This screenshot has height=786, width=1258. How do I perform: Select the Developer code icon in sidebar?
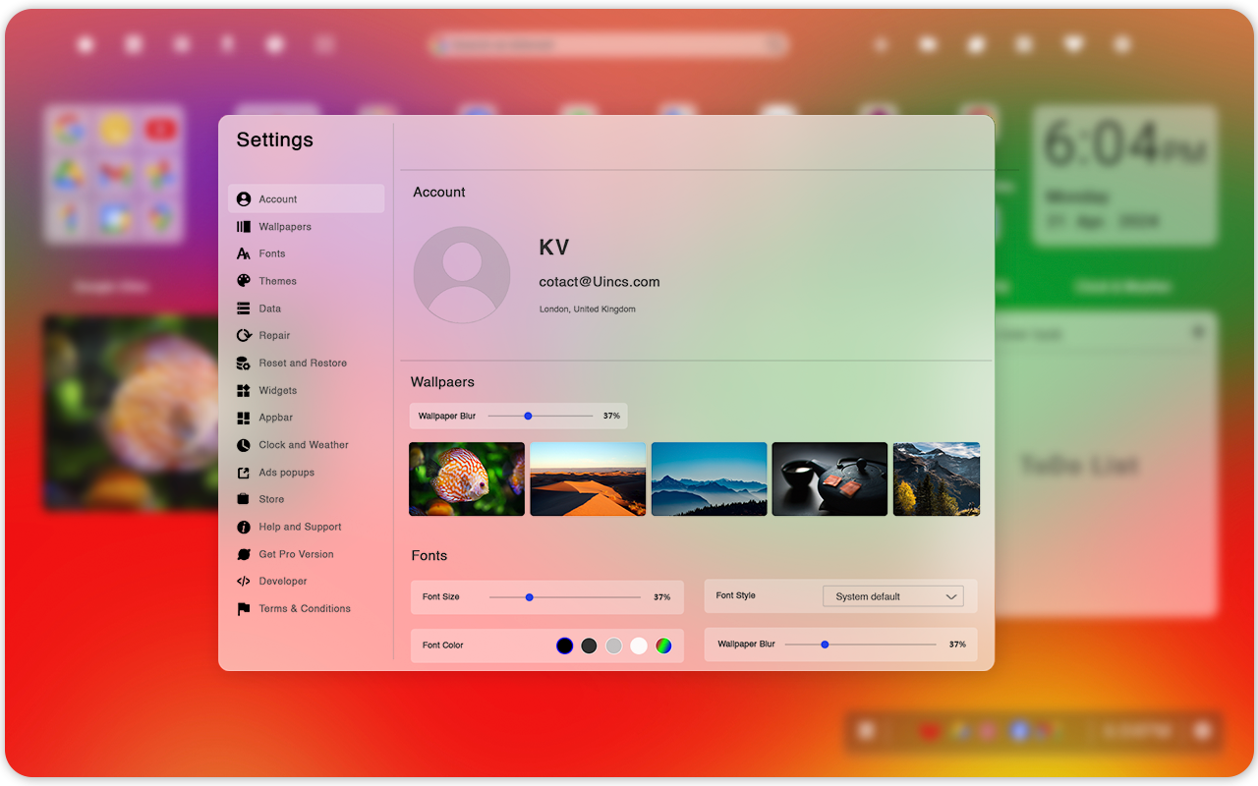243,581
